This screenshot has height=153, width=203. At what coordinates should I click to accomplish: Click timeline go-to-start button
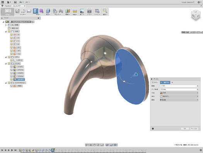point(2,150)
